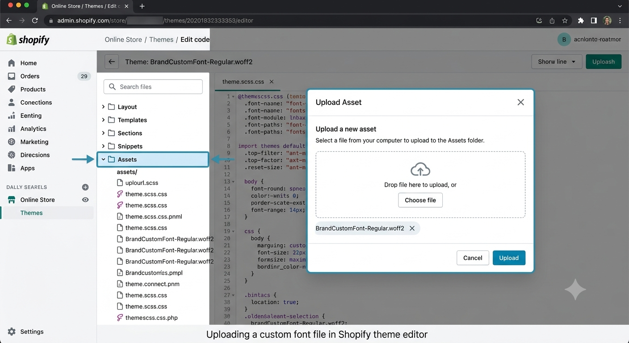Viewport: 629px width, 343px height.
Task: Click the Direcsions sidebar icon
Action: [12, 155]
